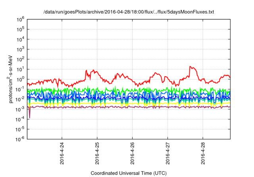This screenshot has height=177, width=254.
Task: Click the 10^5 y-axis tick label
Action: 20,30
